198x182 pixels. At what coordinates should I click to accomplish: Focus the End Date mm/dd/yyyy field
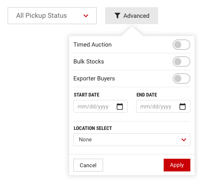coord(163,106)
